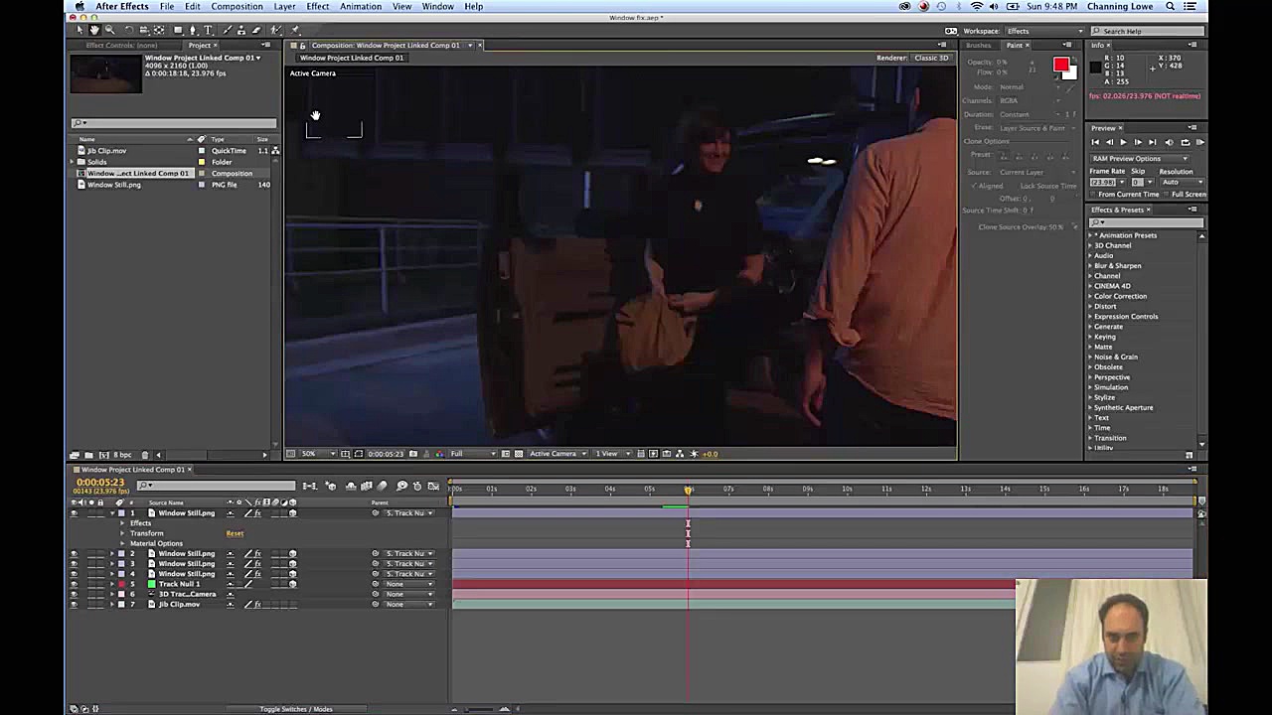Open the Animation menu

[x=360, y=6]
